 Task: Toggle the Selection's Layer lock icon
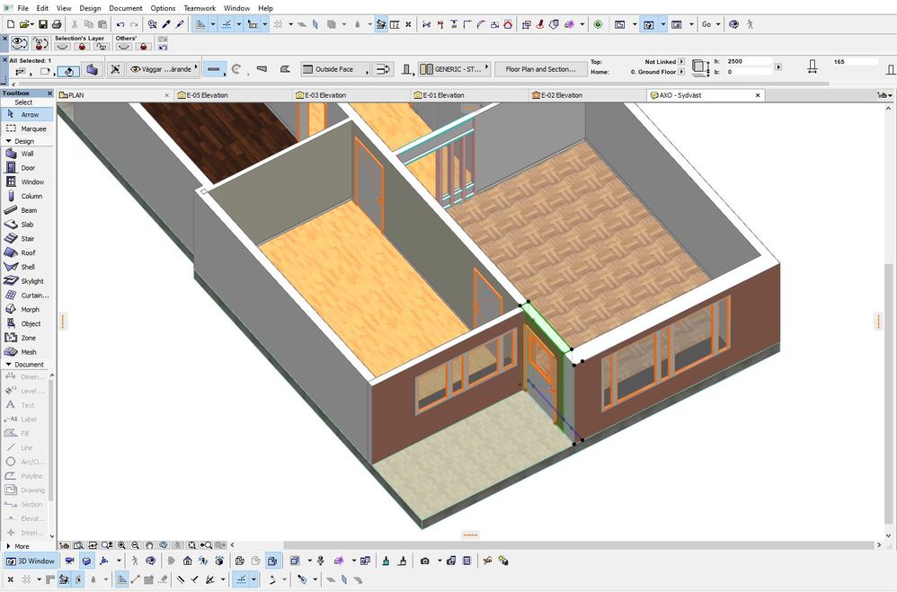[x=81, y=46]
